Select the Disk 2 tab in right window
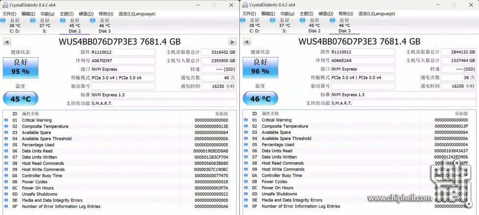Image resolution: width=479 pixels, height=215 pixels. pyautogui.click(x=315, y=25)
